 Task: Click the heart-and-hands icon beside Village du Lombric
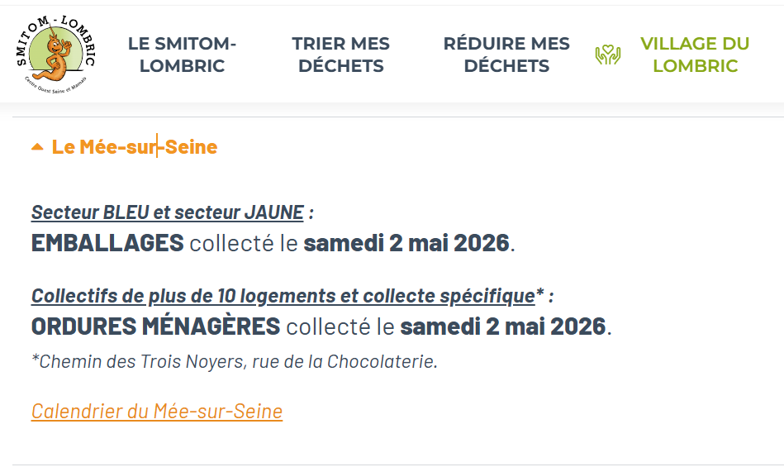(x=608, y=55)
